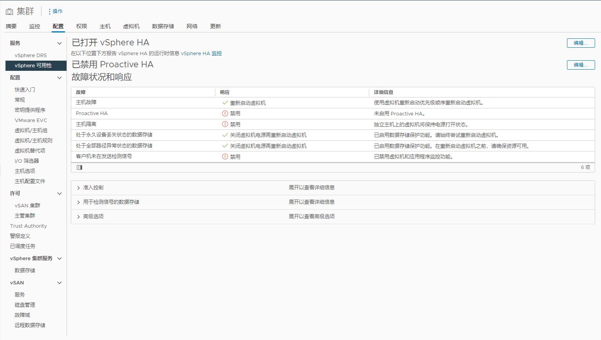
Task: Open I/O 筛选器 in sidebar
Action: click(27, 161)
